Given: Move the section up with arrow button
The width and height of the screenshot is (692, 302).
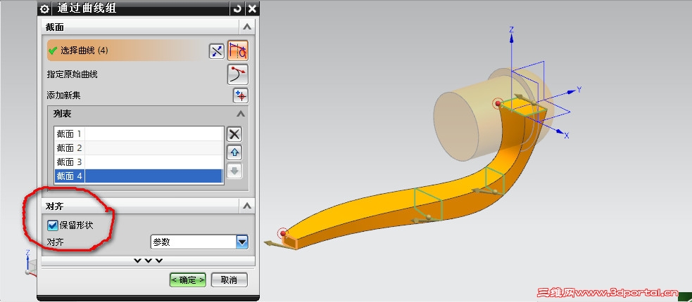Looking at the screenshot, I should tap(234, 153).
